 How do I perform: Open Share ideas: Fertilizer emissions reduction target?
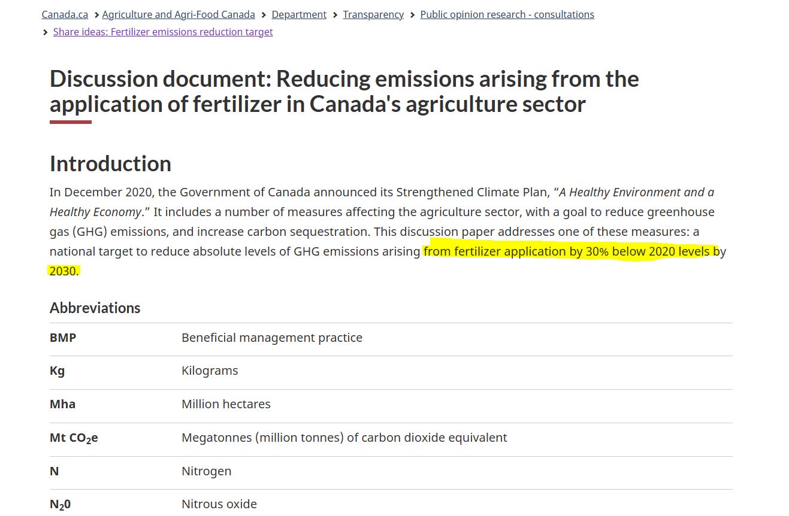pyautogui.click(x=163, y=32)
